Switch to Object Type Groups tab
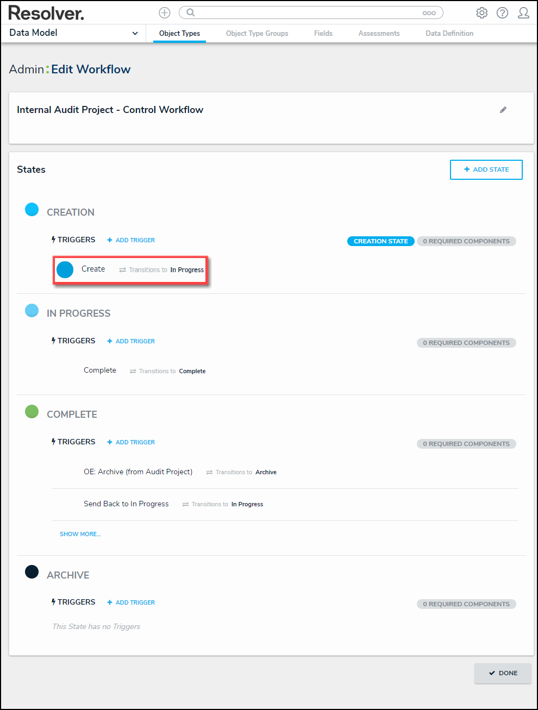This screenshot has width=538, height=710. pos(257,33)
